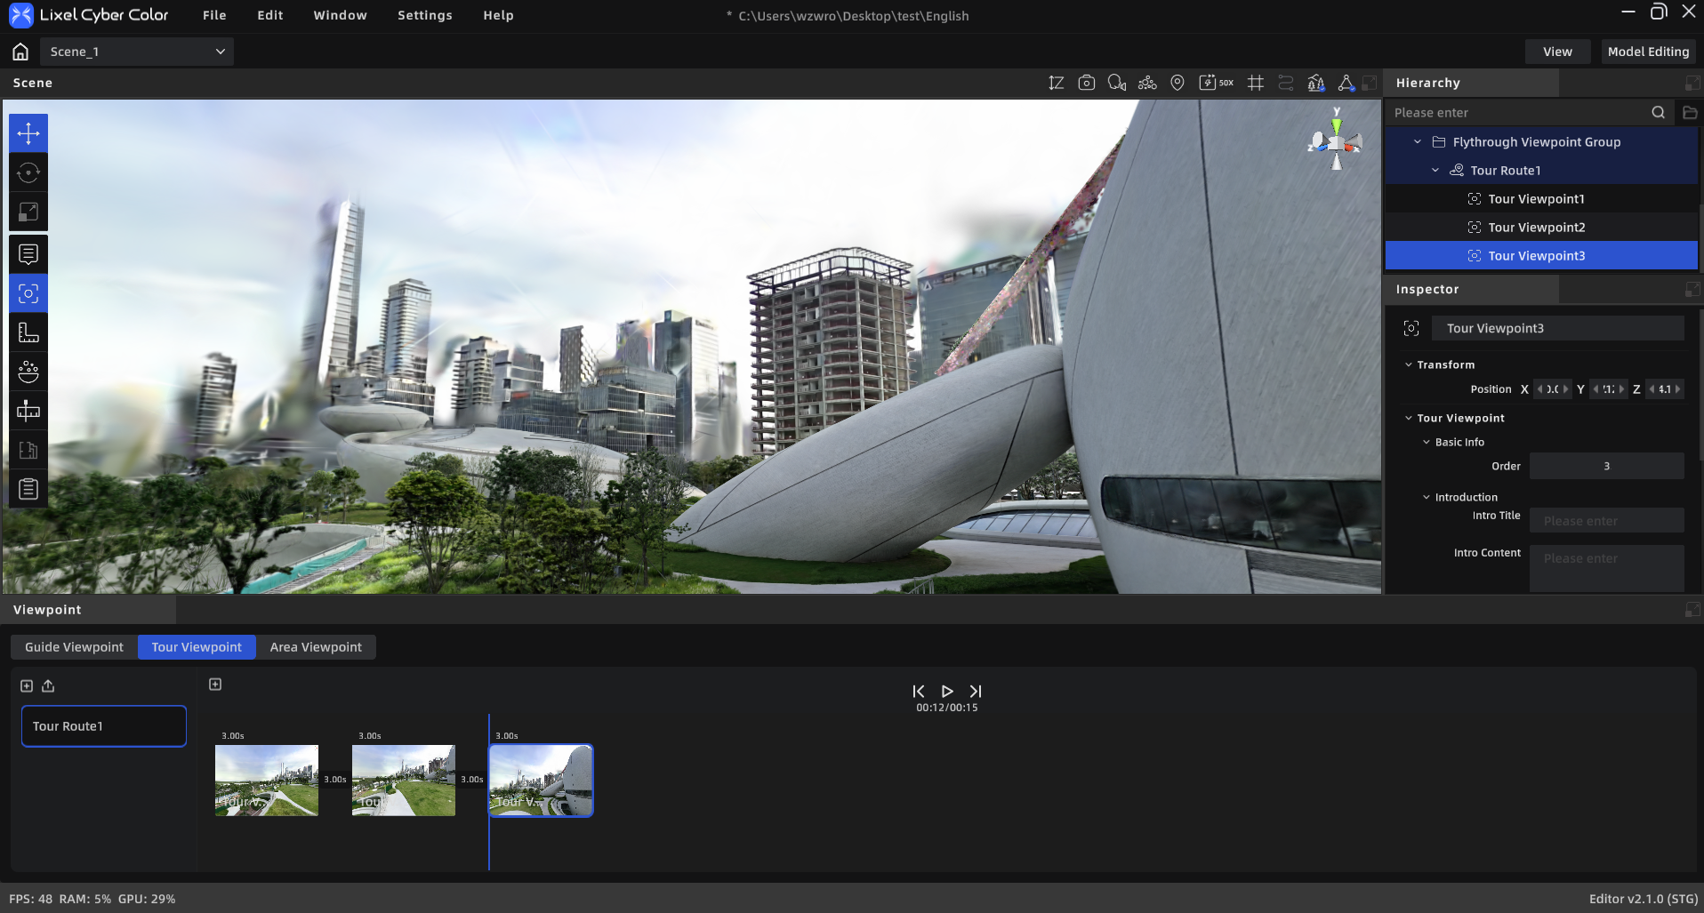Select the Scale tool in left toolbar
1704x913 pixels.
[x=28, y=212]
